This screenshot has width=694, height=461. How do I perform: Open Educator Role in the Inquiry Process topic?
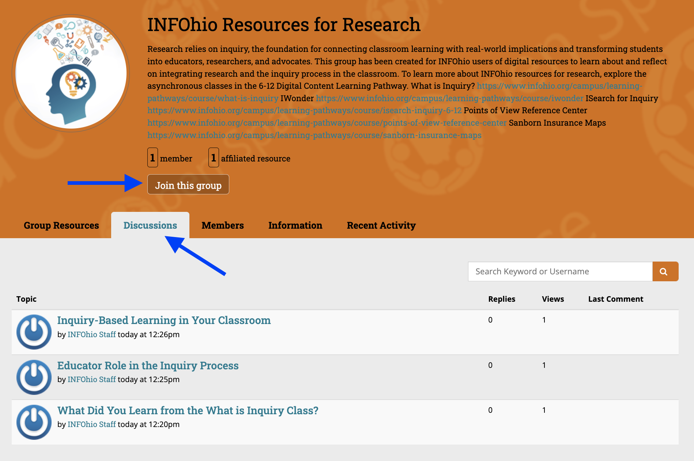(148, 366)
